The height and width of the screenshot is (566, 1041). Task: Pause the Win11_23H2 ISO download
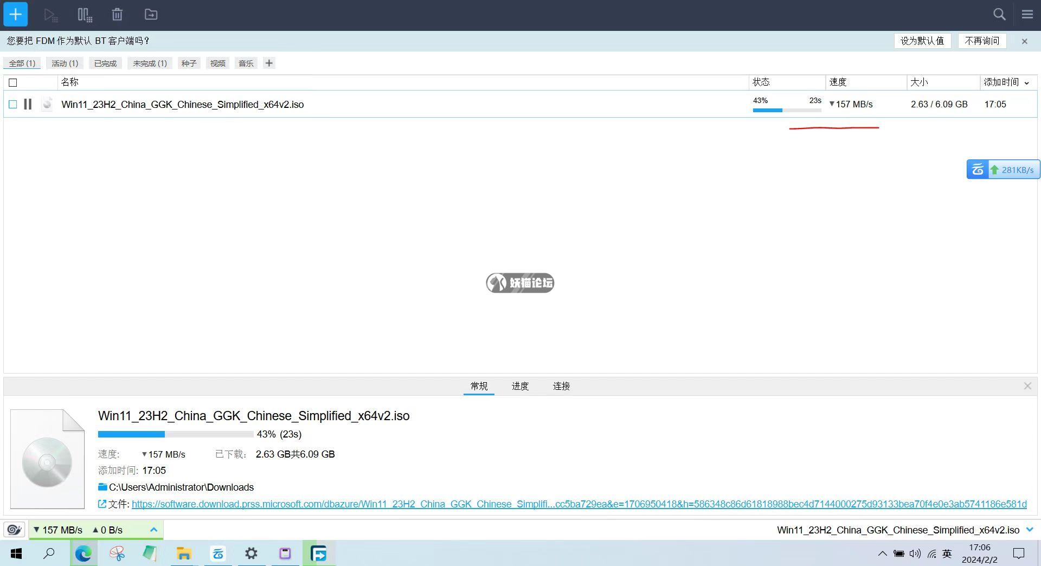pyautogui.click(x=28, y=104)
